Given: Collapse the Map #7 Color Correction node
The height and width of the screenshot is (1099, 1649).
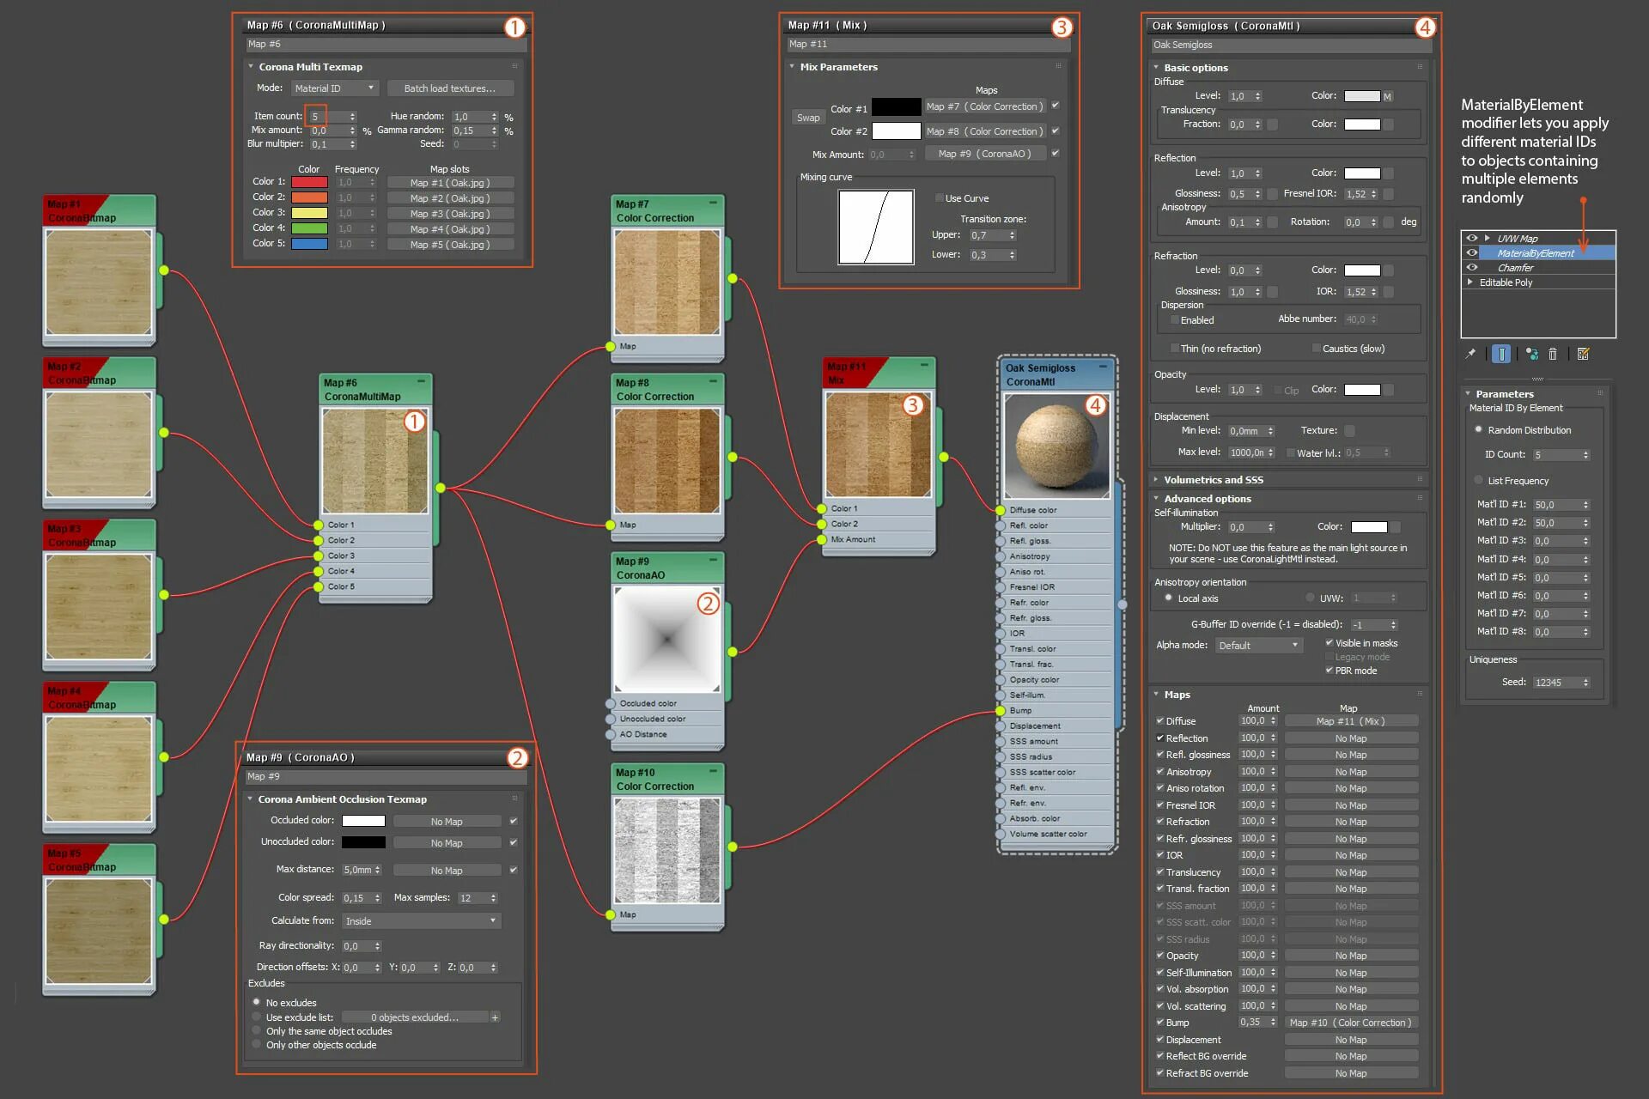Looking at the screenshot, I should 713,203.
